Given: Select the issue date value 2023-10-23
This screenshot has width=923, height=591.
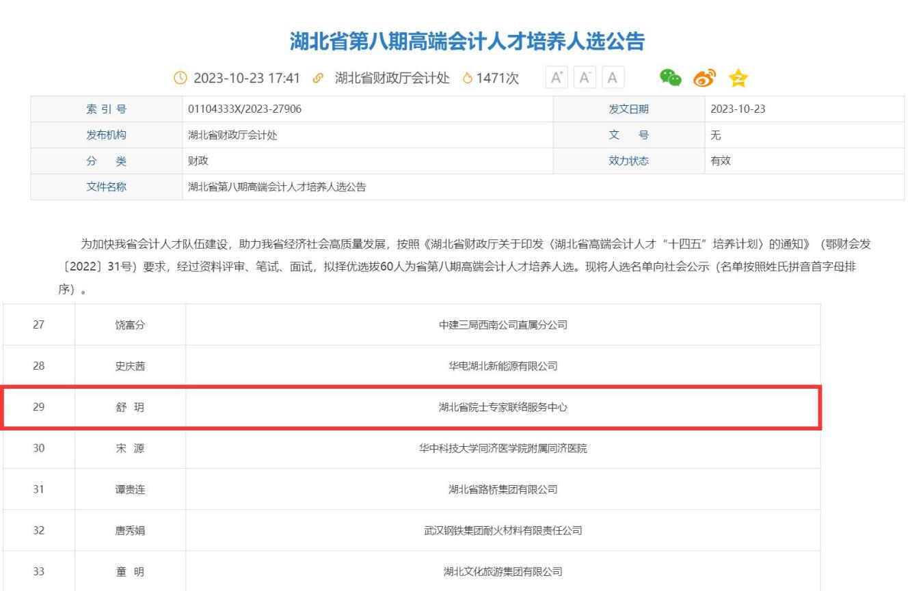Looking at the screenshot, I should 738,109.
